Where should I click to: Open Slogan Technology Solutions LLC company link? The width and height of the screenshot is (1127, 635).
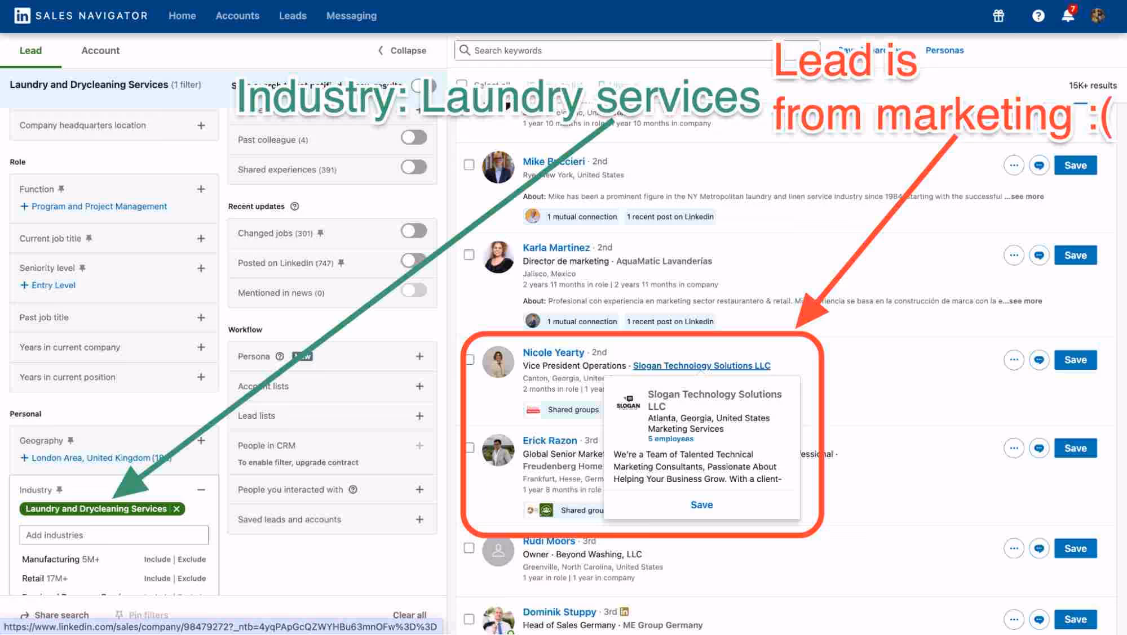pyautogui.click(x=701, y=365)
